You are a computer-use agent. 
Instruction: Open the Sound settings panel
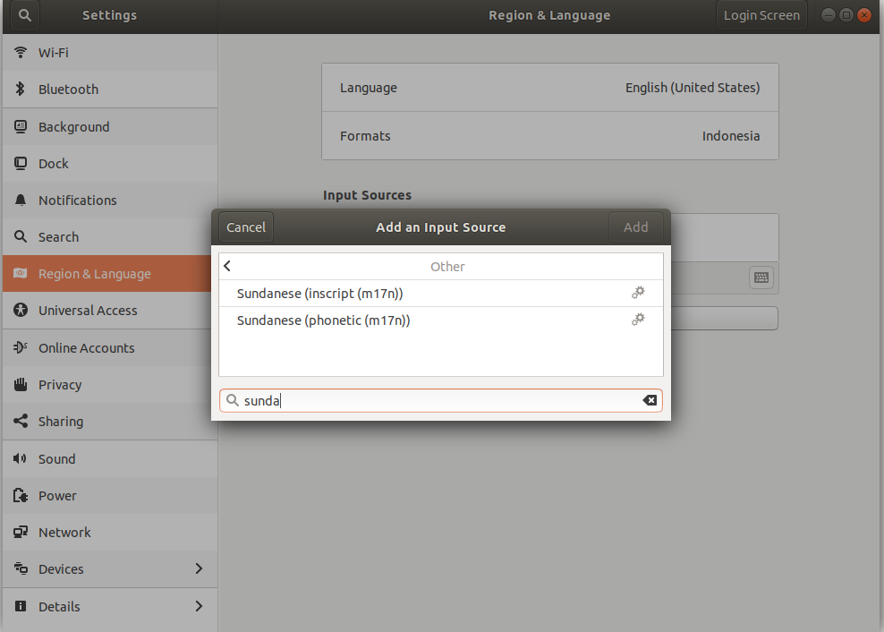click(56, 459)
